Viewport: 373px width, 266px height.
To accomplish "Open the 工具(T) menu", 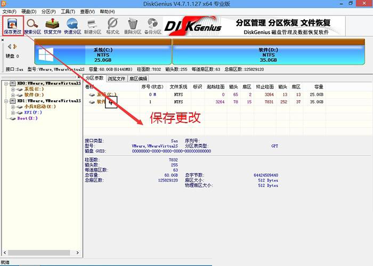I will pos(68,11).
